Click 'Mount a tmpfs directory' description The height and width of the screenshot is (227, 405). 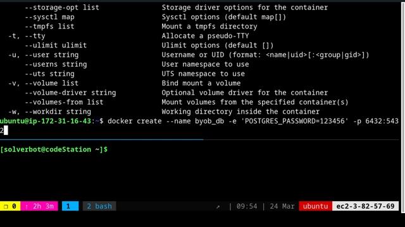[x=209, y=26]
